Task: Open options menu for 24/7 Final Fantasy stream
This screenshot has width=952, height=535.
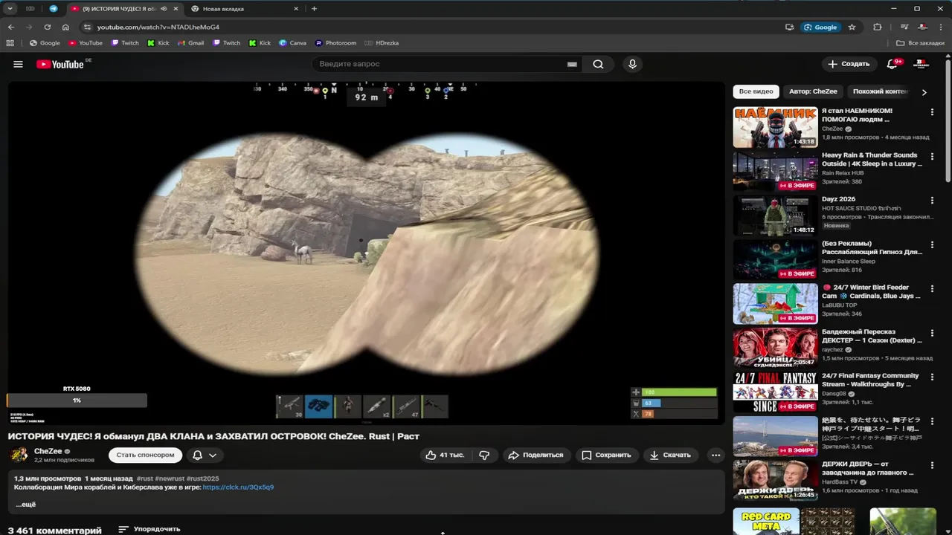Action: tap(932, 377)
